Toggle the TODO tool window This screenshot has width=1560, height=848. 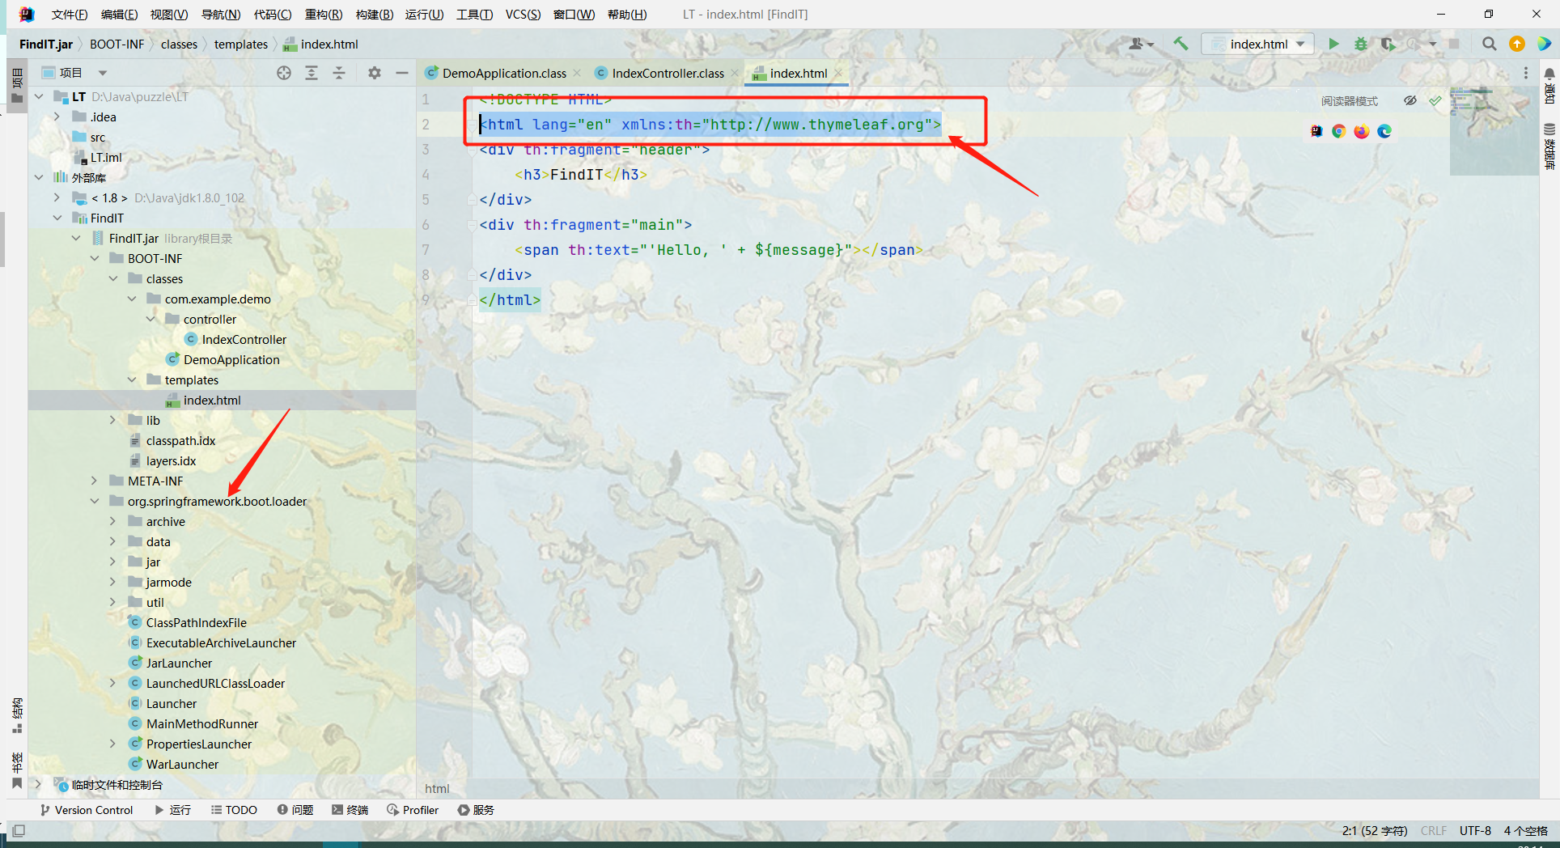pos(234,810)
